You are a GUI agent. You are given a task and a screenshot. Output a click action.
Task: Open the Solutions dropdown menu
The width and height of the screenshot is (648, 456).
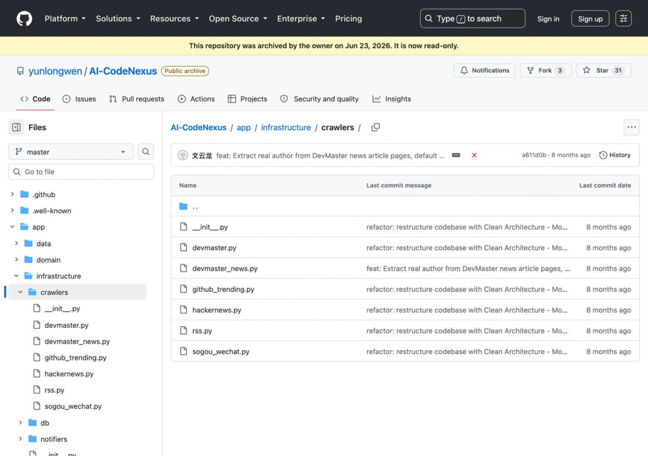coord(118,18)
